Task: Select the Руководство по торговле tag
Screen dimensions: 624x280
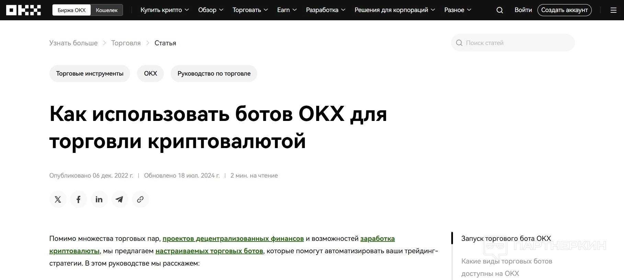Action: point(214,74)
